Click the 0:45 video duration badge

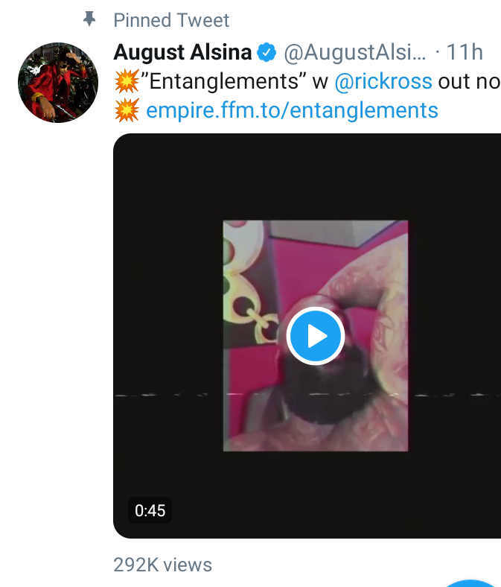[x=150, y=510]
